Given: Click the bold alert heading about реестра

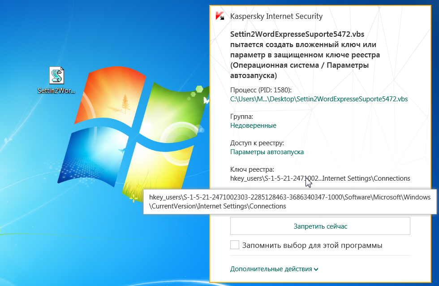Looking at the screenshot, I should (x=305, y=55).
